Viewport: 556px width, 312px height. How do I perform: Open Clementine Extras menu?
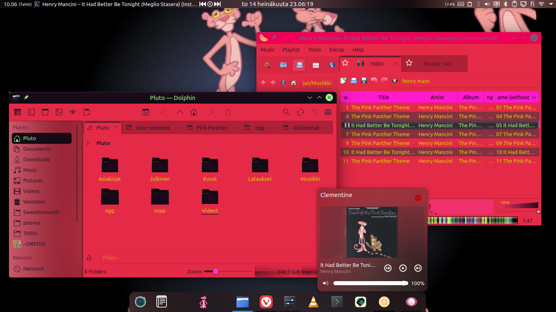[x=337, y=50]
